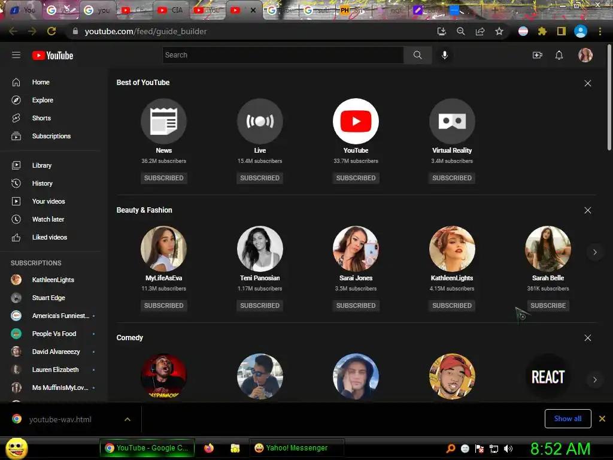Open the Virtual Reality channel icon
613x460 pixels.
(452, 121)
